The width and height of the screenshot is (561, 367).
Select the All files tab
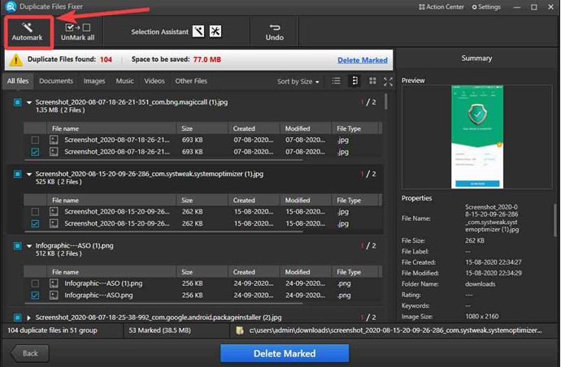pos(18,81)
